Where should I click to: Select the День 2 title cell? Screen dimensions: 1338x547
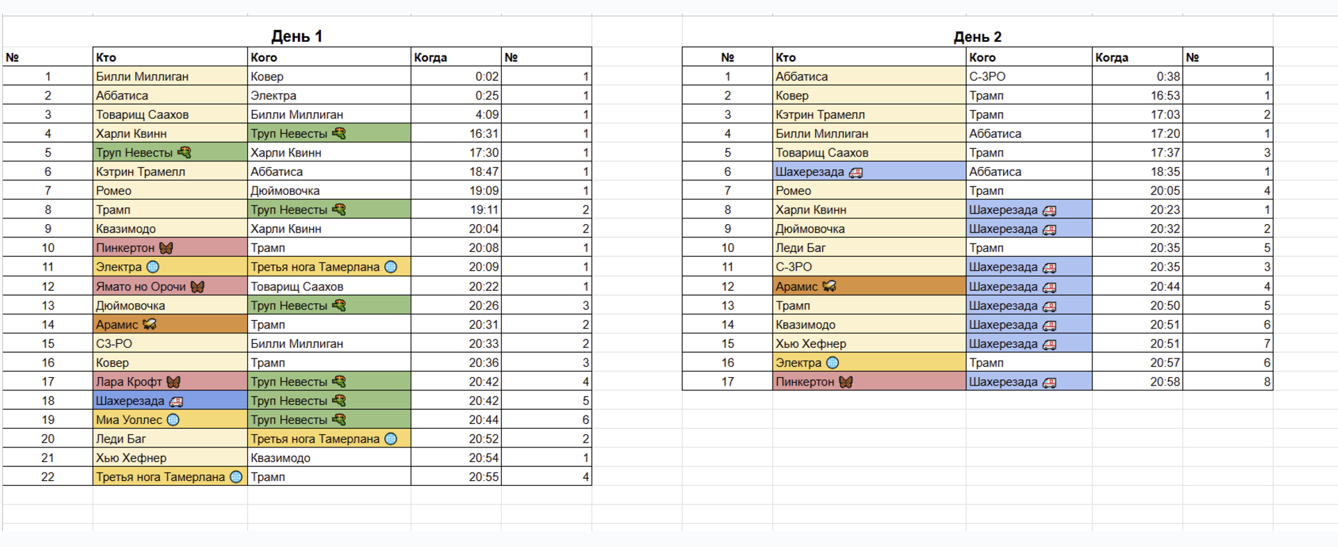point(977,36)
